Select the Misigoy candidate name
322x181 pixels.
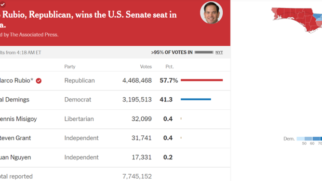(18, 119)
